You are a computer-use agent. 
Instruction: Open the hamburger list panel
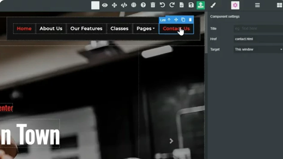257,5
